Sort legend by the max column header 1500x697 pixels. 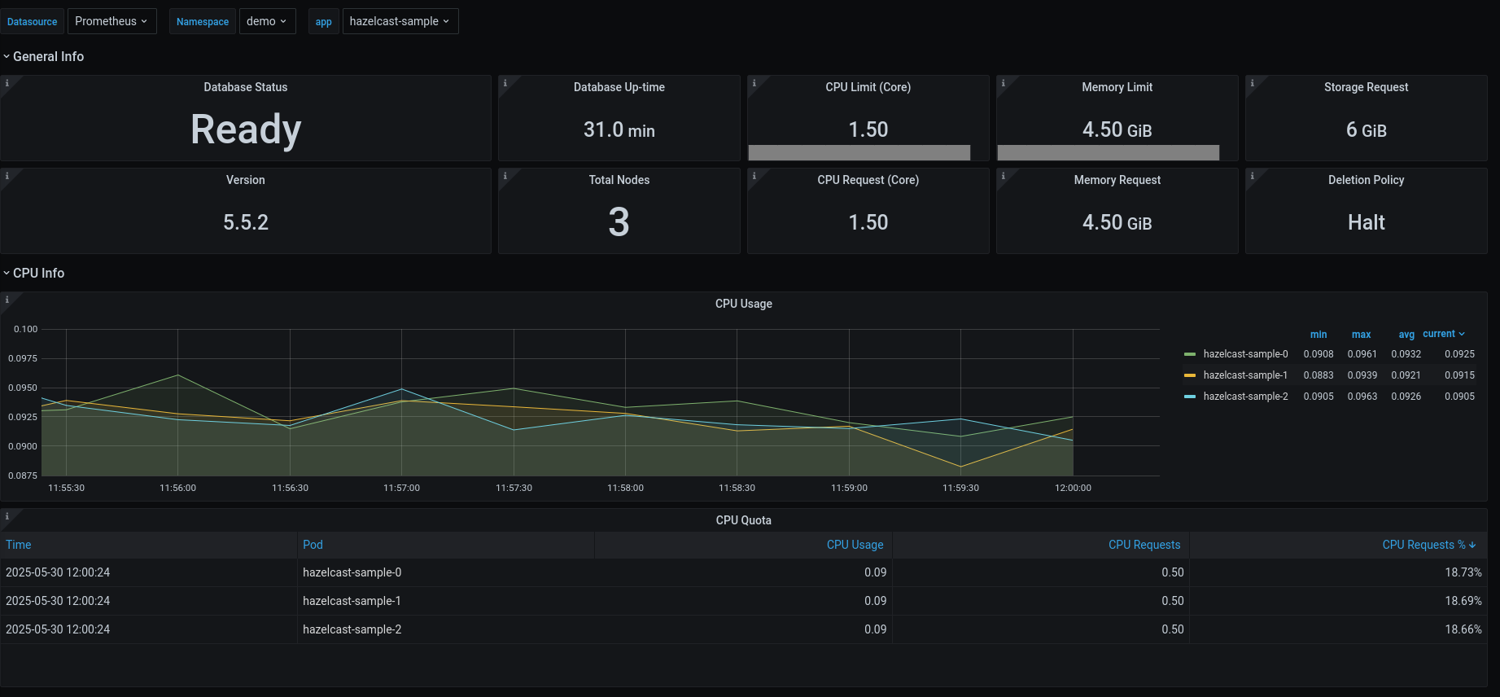[1361, 335]
